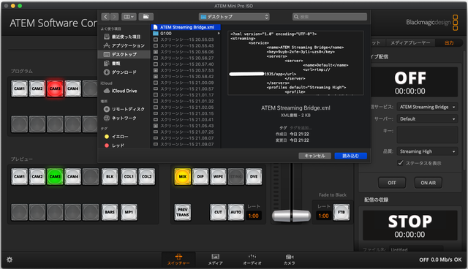
Task: Add a tag in タグを追加 field
Action: (301, 128)
